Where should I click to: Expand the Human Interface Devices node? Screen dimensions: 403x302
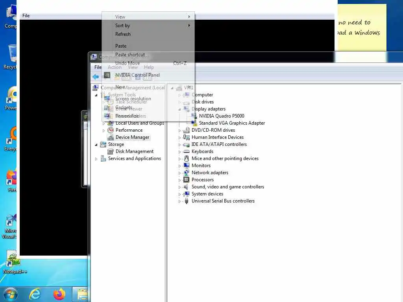(x=179, y=138)
